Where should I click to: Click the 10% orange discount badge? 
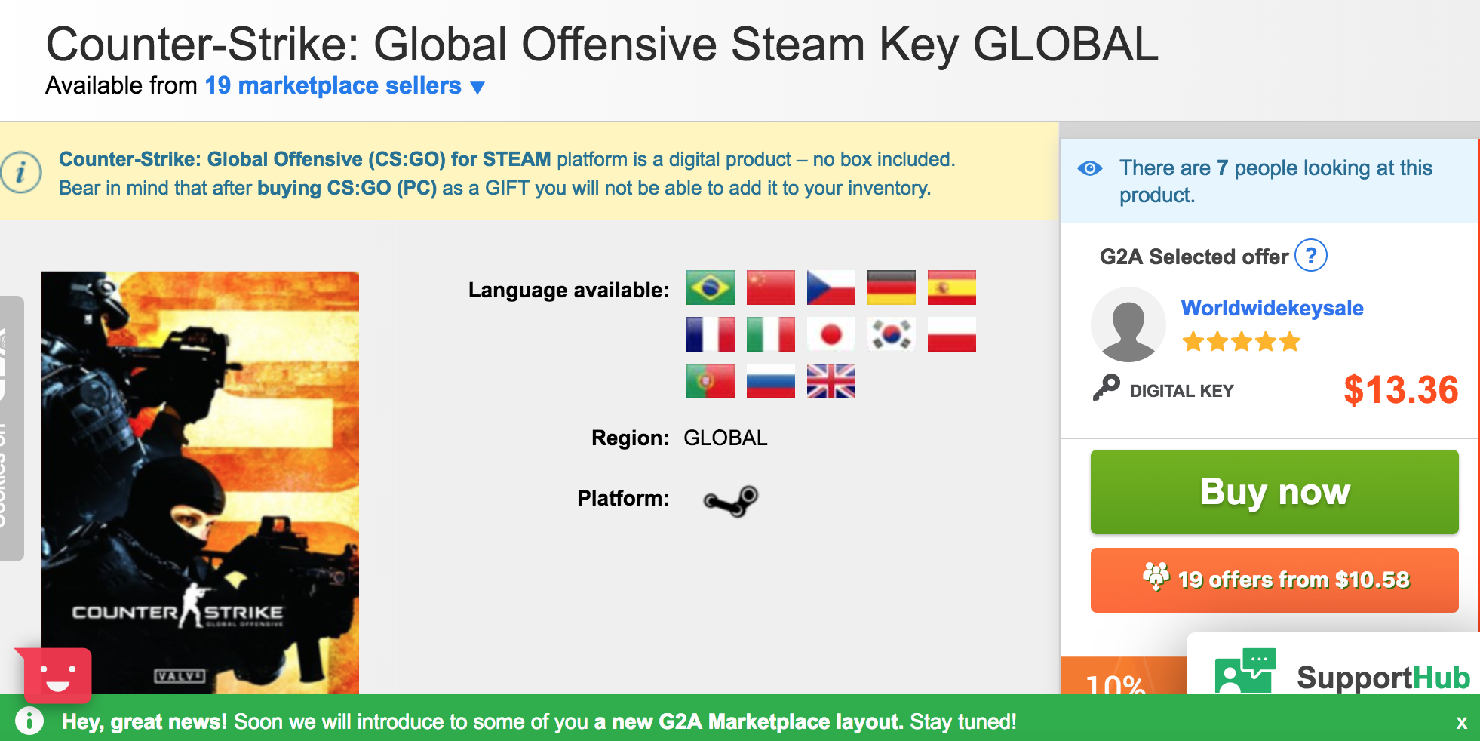click(1123, 675)
